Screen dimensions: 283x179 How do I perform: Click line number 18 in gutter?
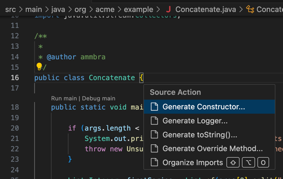[x=15, y=107]
